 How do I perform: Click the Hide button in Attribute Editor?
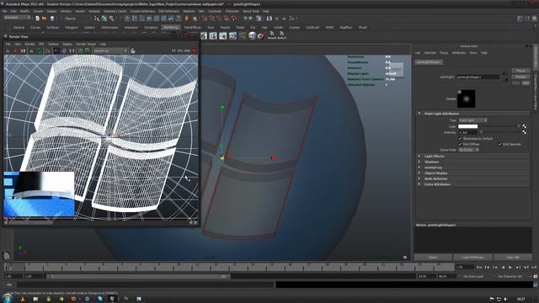(x=526, y=83)
